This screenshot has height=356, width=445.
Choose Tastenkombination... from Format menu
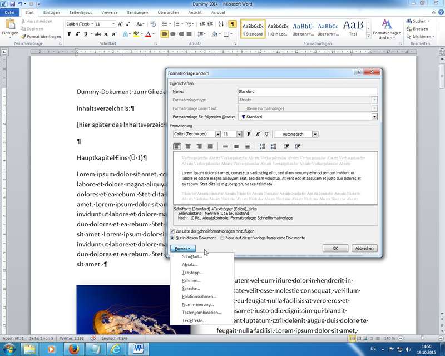201,312
